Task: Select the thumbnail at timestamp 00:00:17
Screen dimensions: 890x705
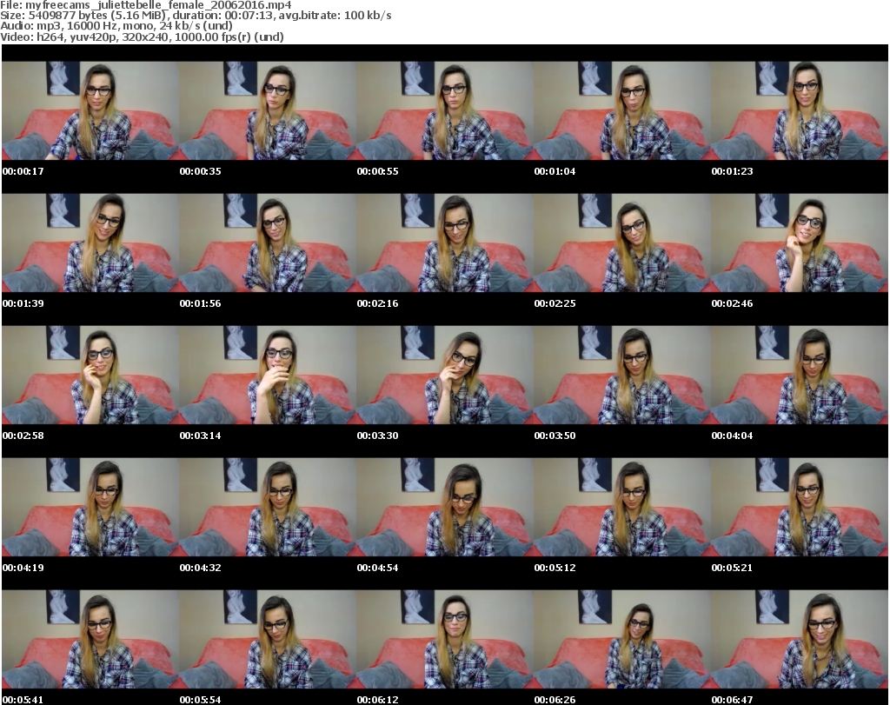Action: coord(90,110)
